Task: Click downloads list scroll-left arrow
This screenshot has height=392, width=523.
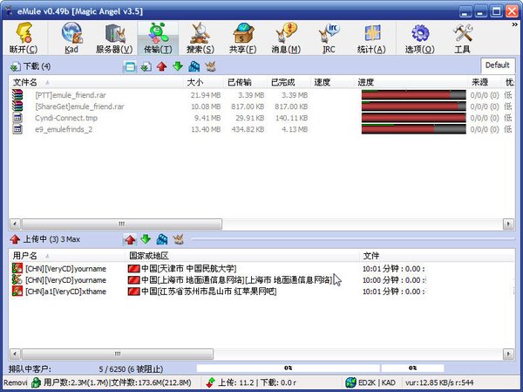Action: (15, 224)
